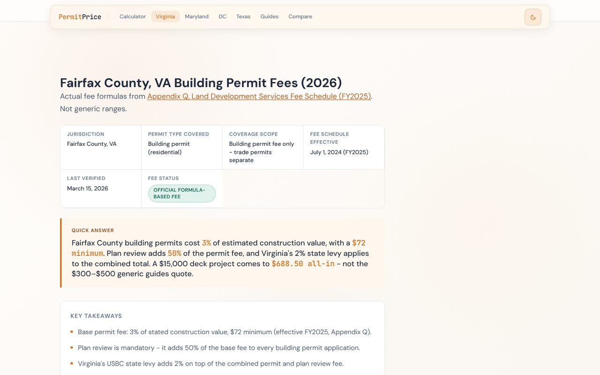The height and width of the screenshot is (375, 600).
Task: Click the 'Not generic ranges.' subtitle text
Action: click(93, 109)
